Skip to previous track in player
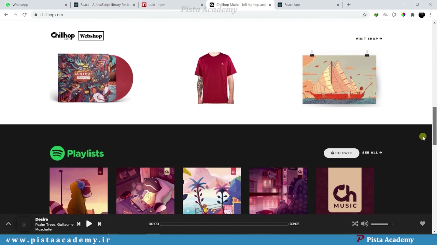The height and width of the screenshot is (245, 437). (x=79, y=224)
